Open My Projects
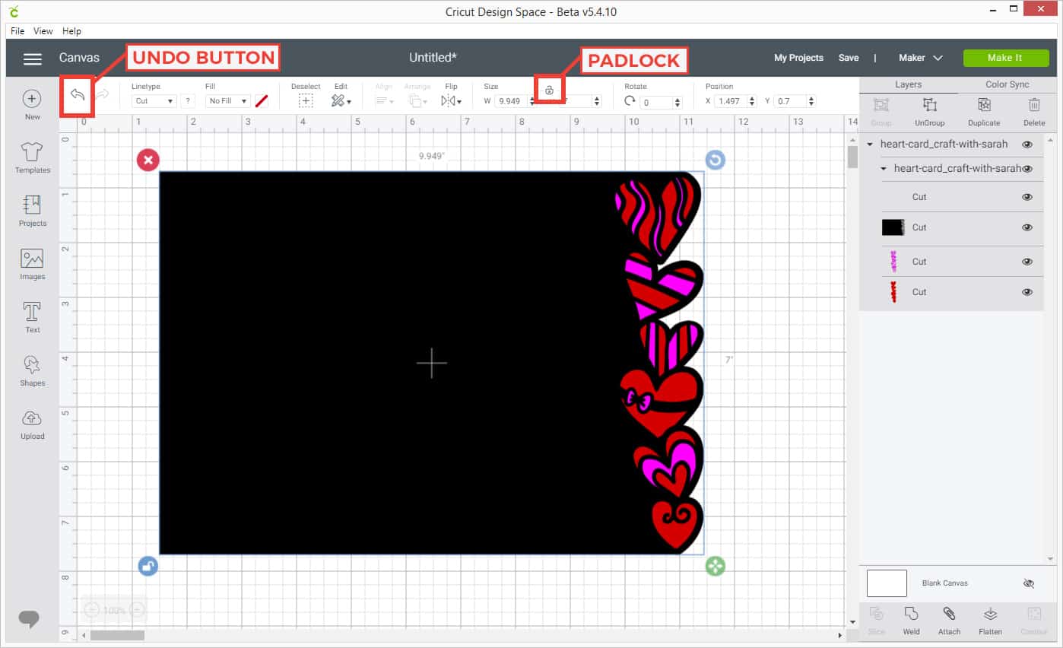 (x=798, y=58)
